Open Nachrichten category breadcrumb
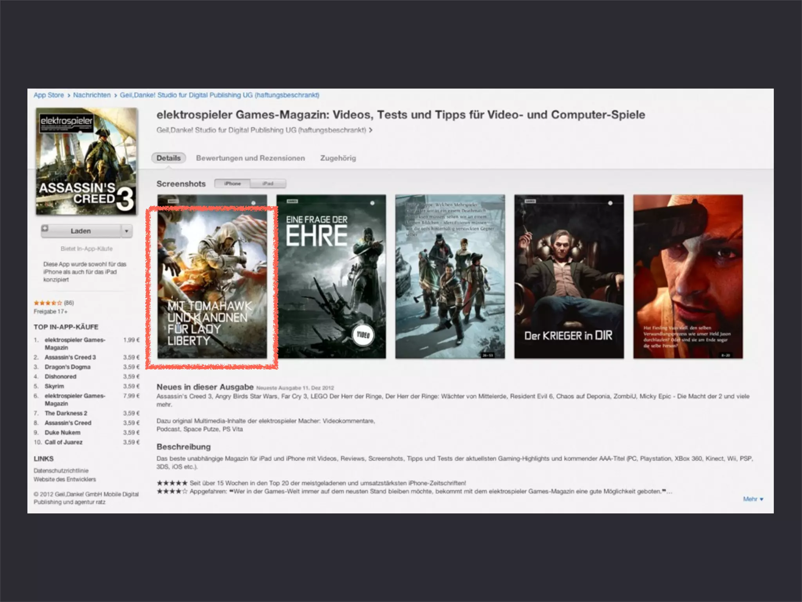The height and width of the screenshot is (602, 802). 92,95
